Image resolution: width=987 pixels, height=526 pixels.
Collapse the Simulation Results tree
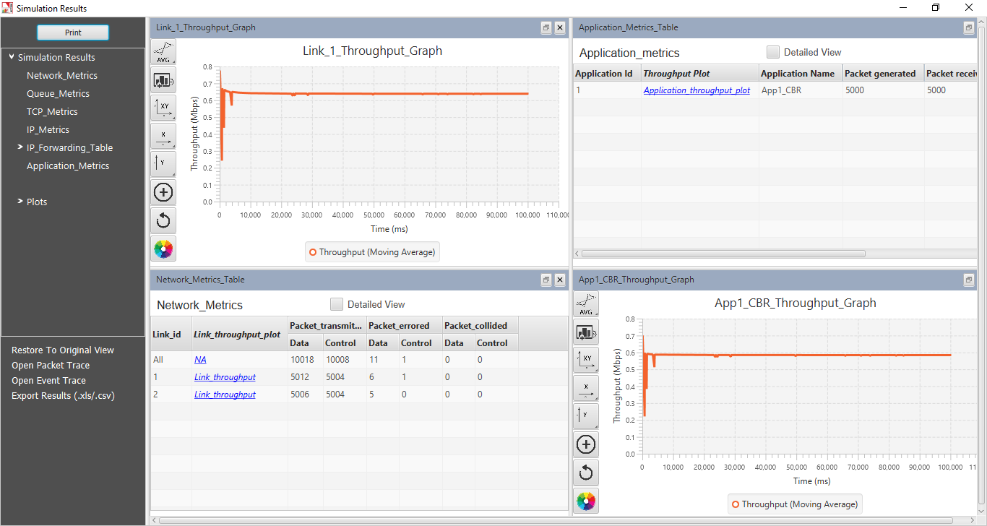pos(11,57)
